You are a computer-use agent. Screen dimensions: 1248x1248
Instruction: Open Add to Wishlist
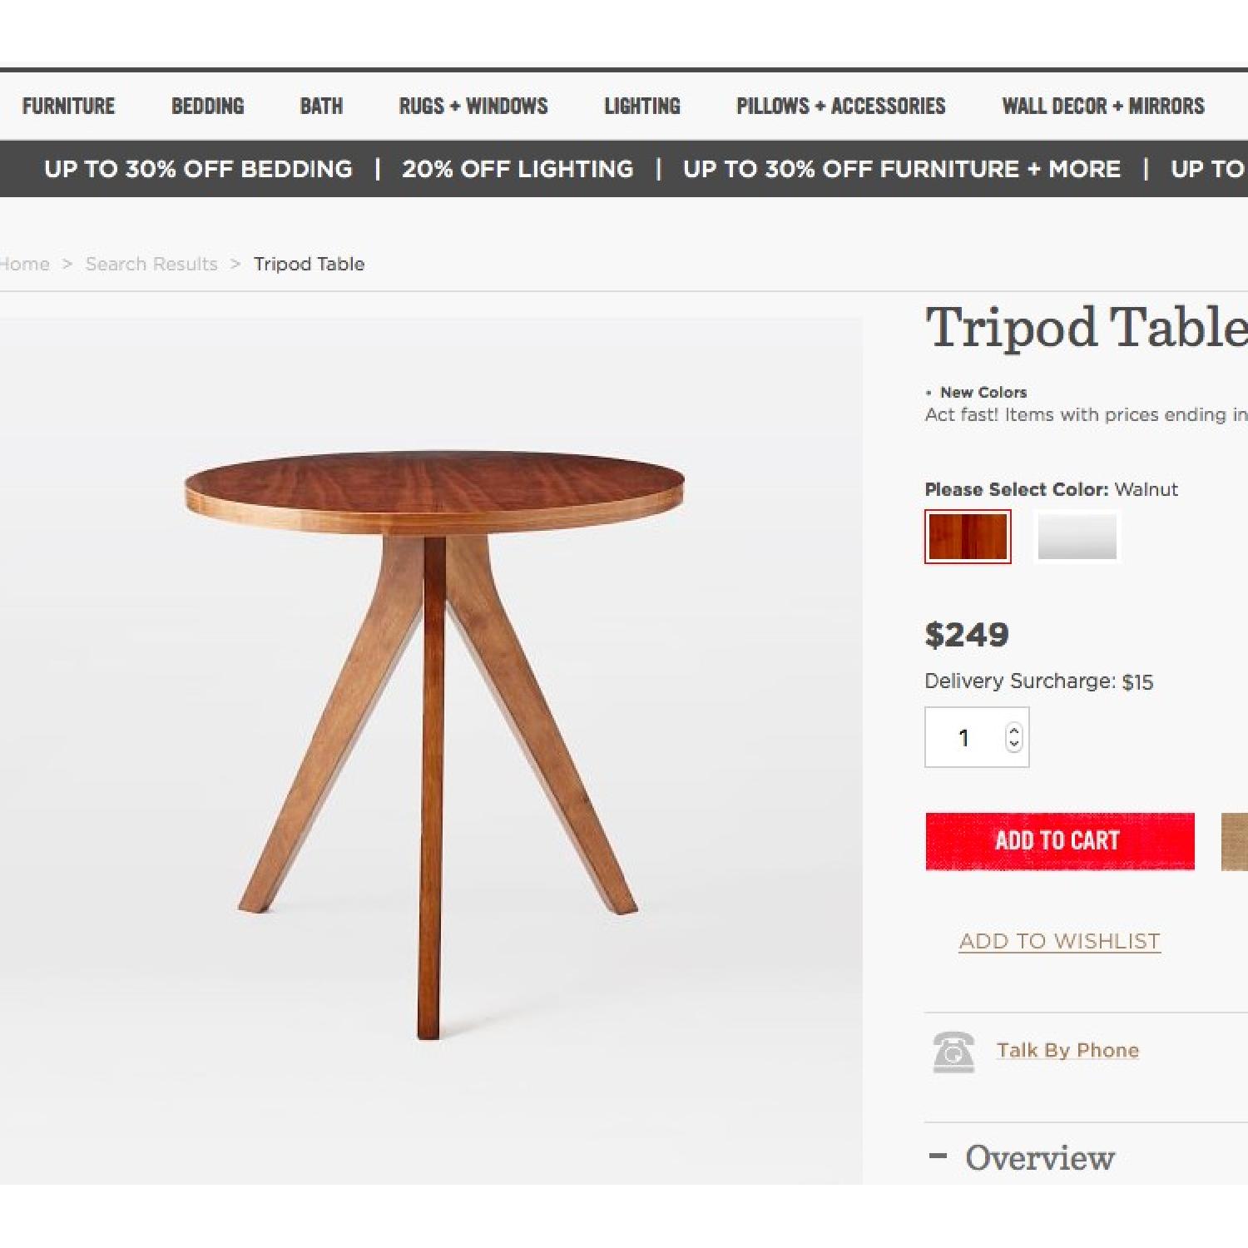[x=1058, y=941]
